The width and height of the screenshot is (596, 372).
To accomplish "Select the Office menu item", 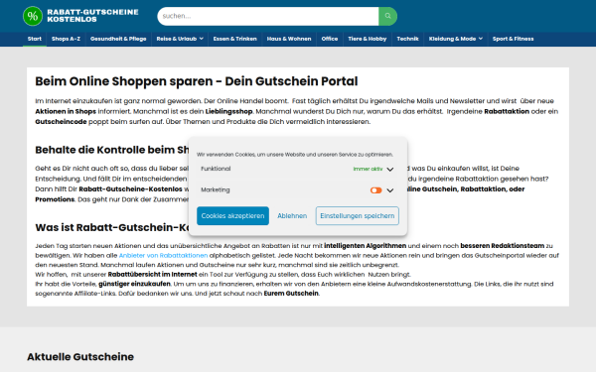I will (x=330, y=39).
